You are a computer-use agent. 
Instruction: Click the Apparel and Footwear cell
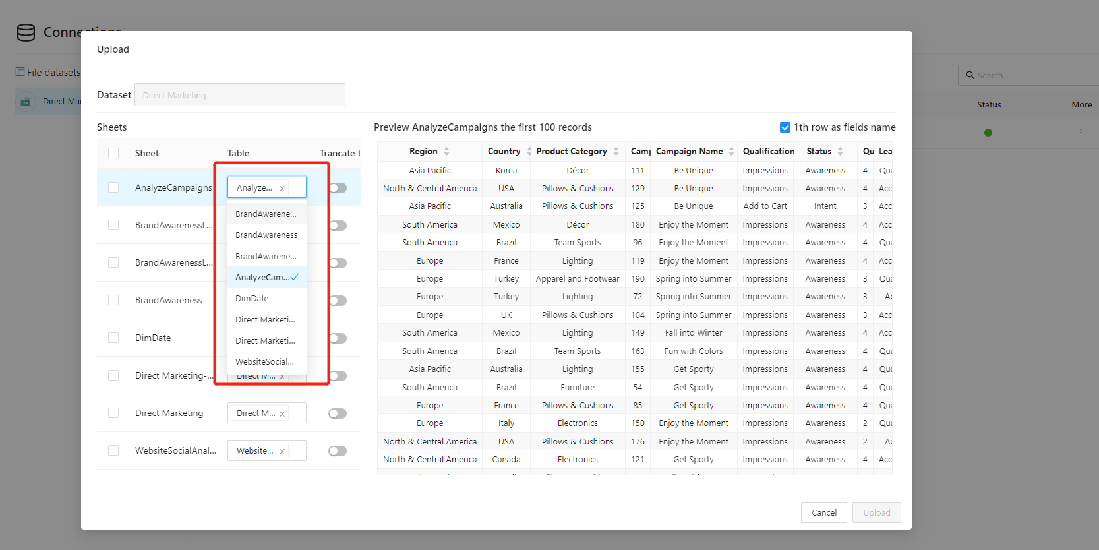pos(578,278)
